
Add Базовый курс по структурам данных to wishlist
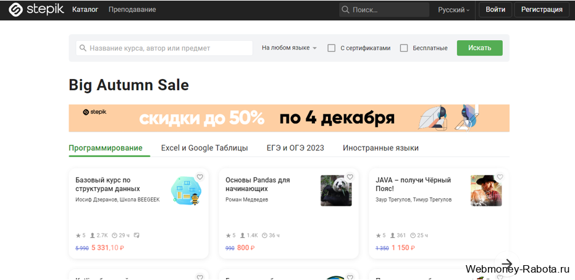[x=200, y=177]
